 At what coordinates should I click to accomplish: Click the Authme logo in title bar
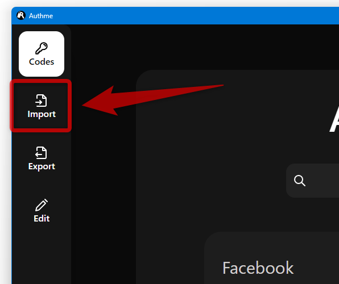pyautogui.click(x=21, y=15)
